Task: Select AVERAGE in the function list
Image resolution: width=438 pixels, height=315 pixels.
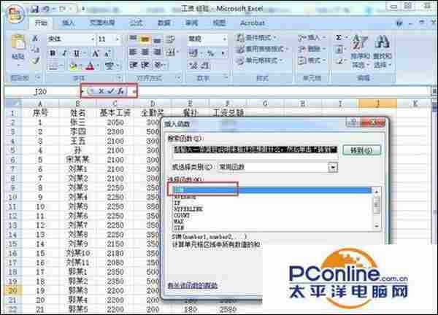Action: [x=183, y=197]
